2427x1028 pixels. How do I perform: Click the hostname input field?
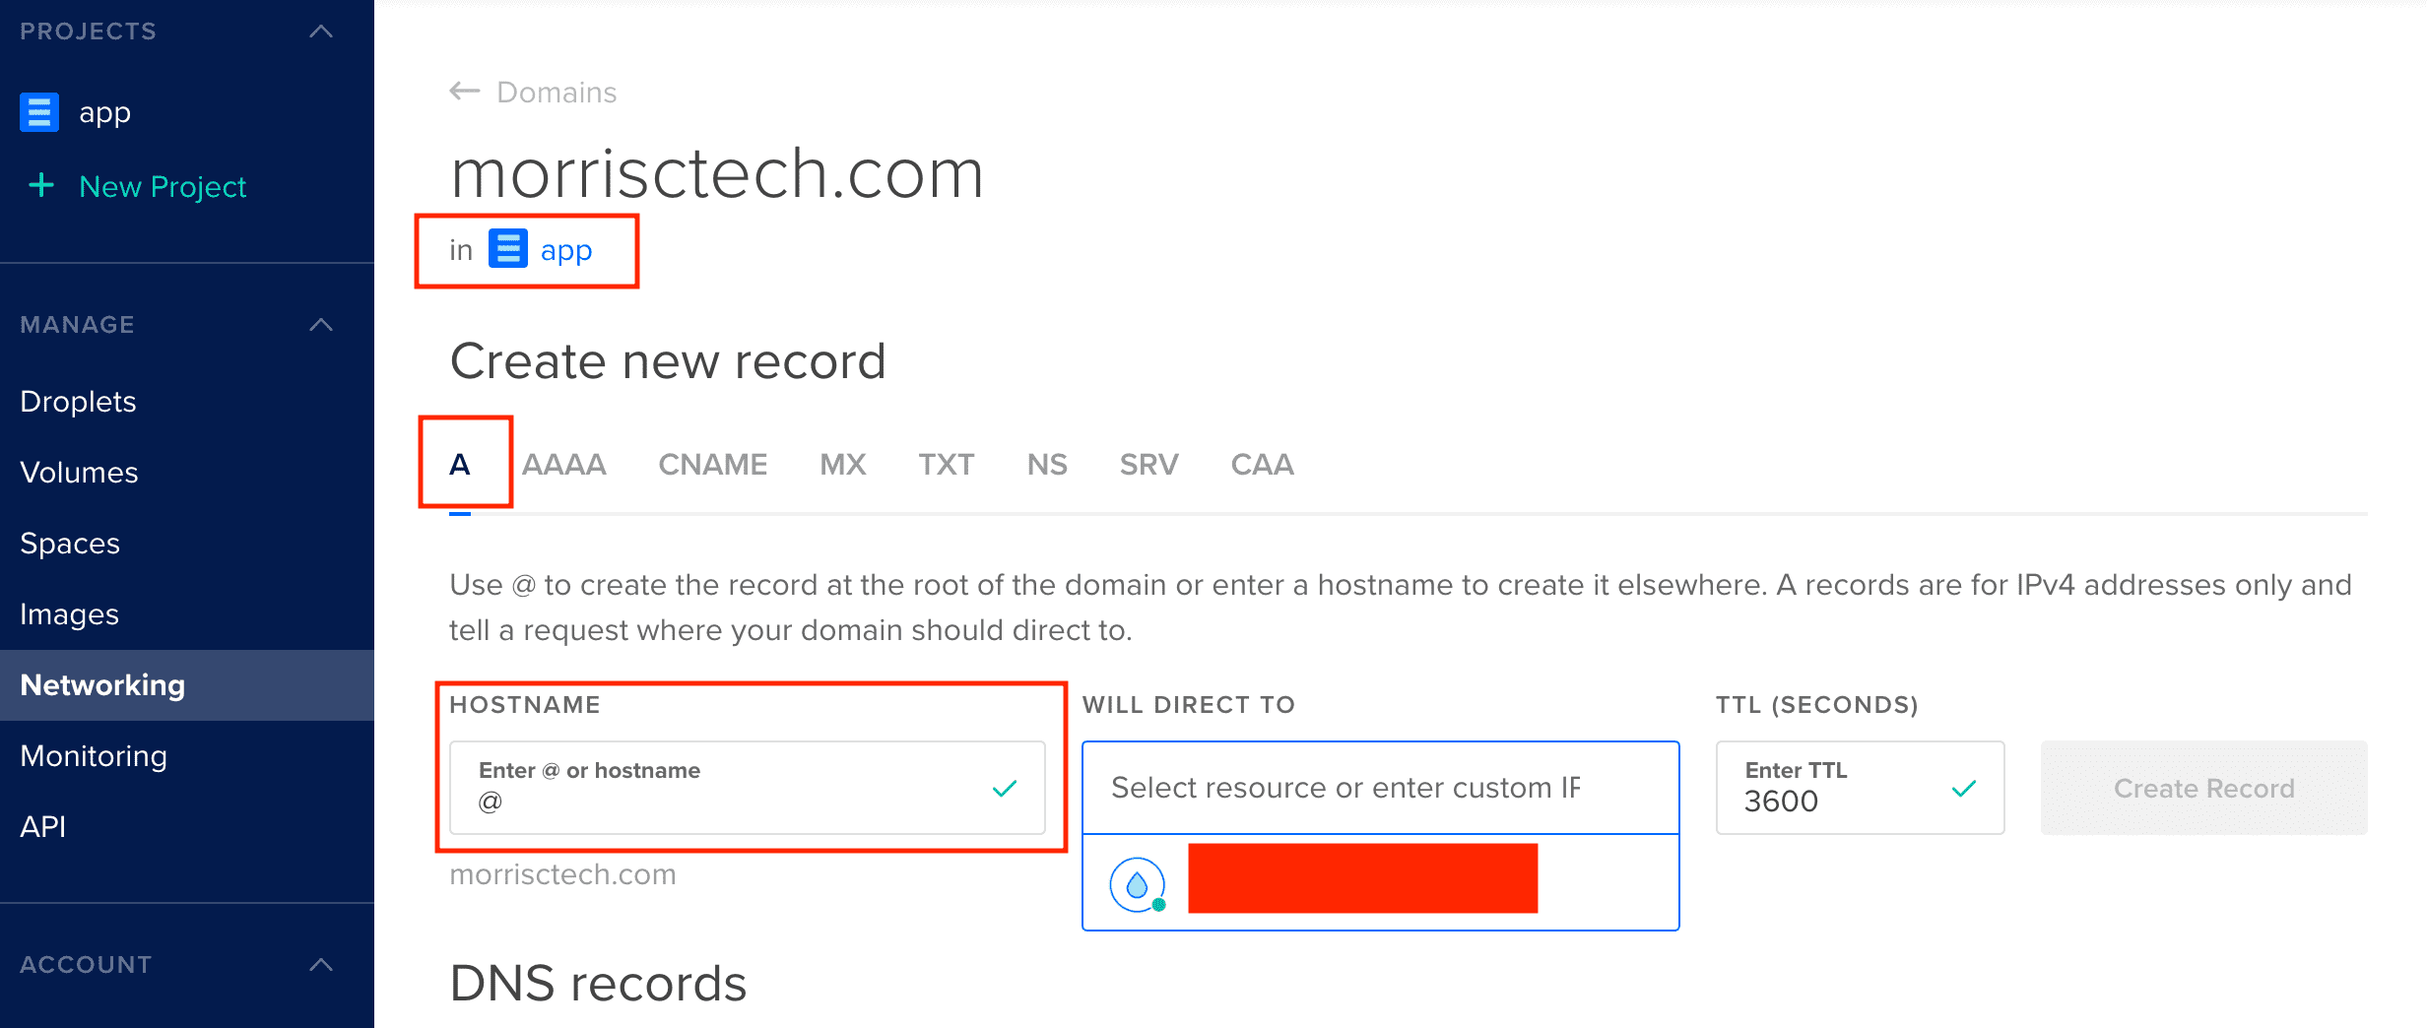pyautogui.click(x=747, y=788)
